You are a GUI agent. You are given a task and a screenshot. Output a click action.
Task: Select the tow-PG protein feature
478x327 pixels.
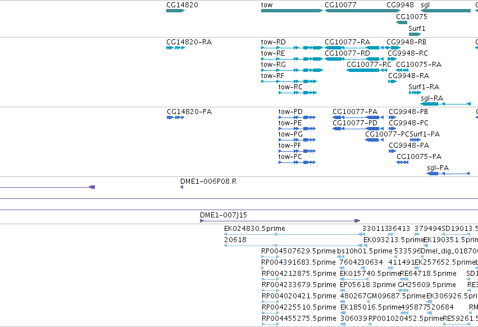coord(297,140)
